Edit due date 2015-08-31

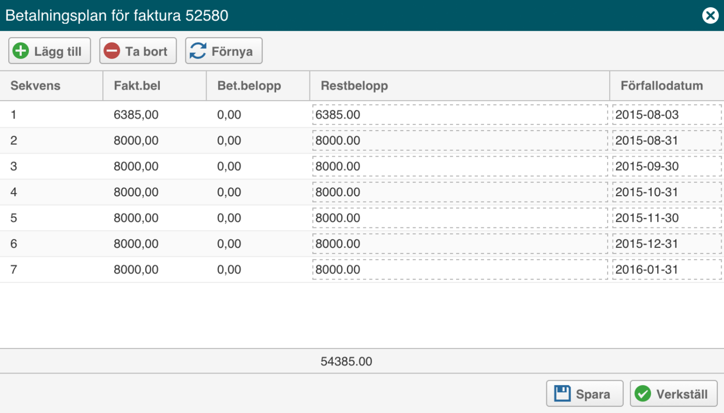click(x=667, y=140)
